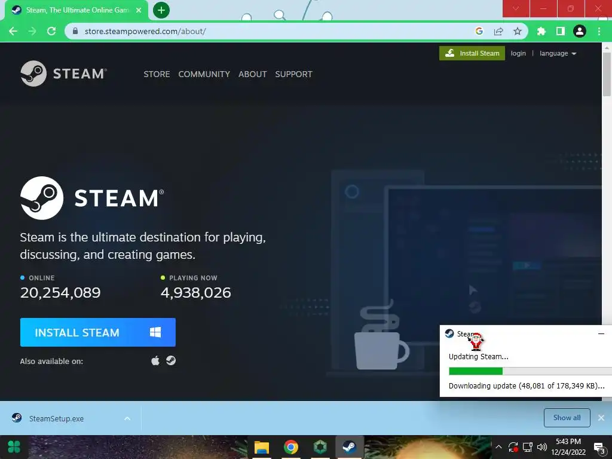Open the SteamSetup.exe downloaded file
The image size is (612, 459).
pos(57,418)
